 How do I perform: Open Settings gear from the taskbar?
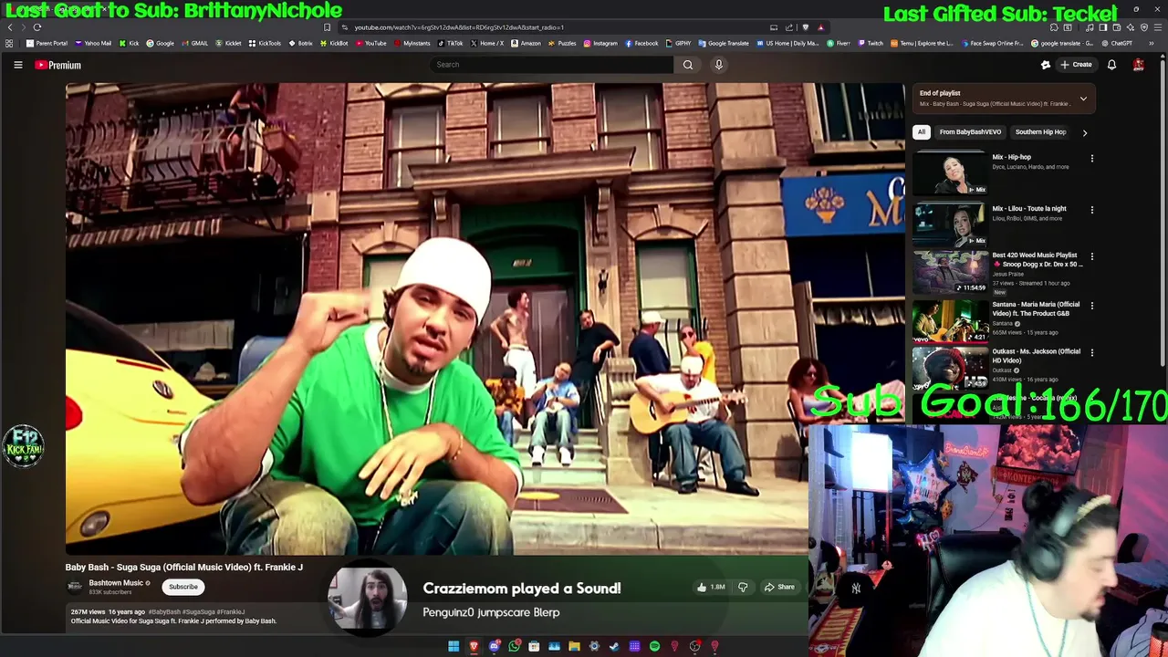[594, 646]
